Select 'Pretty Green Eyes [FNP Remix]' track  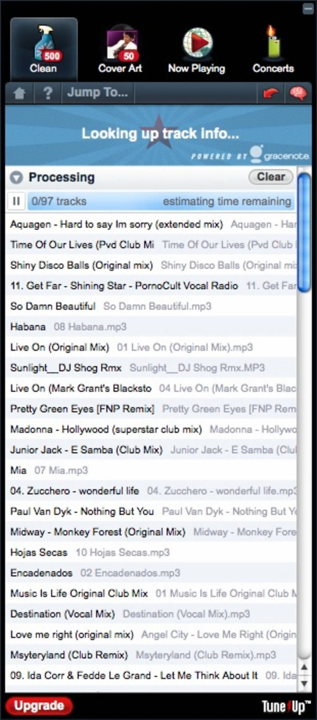(x=151, y=409)
